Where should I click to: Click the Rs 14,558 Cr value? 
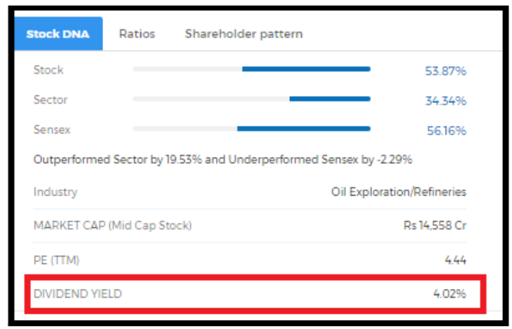[434, 225]
